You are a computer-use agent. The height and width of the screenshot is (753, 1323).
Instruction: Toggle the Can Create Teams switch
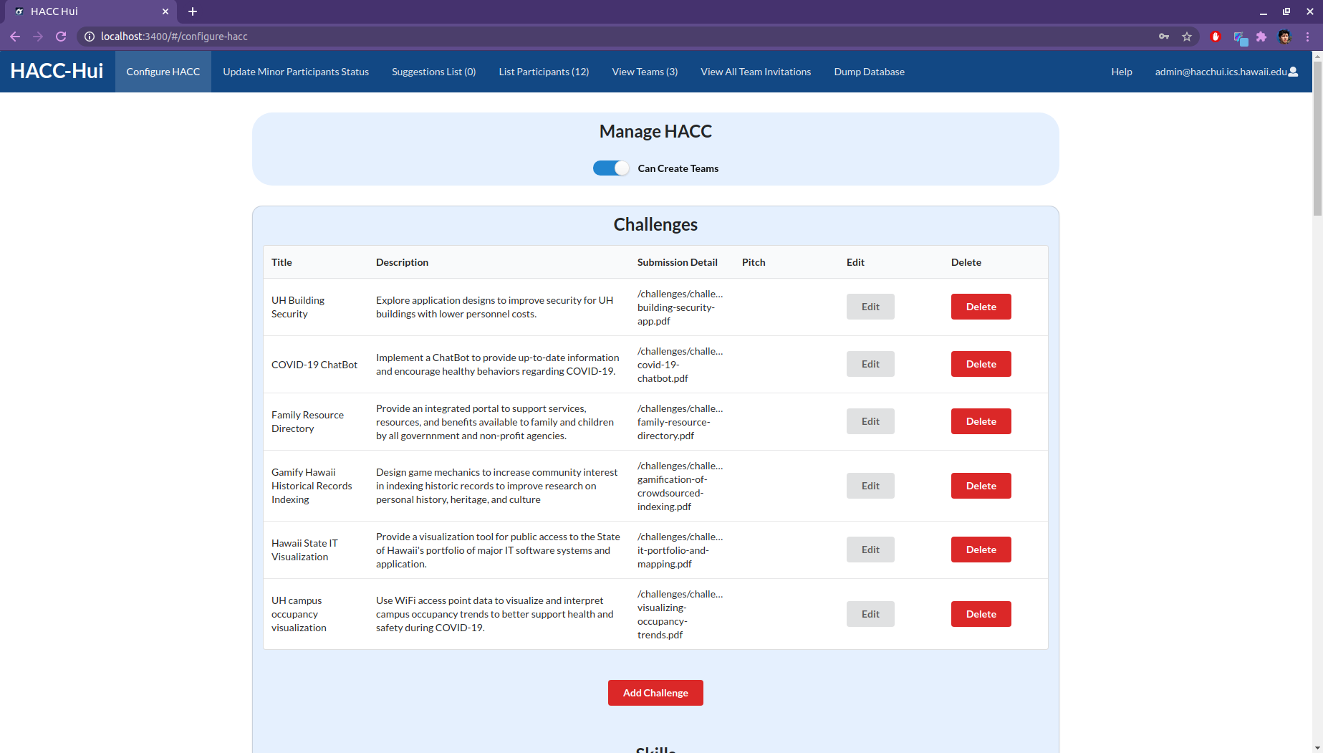click(x=611, y=168)
